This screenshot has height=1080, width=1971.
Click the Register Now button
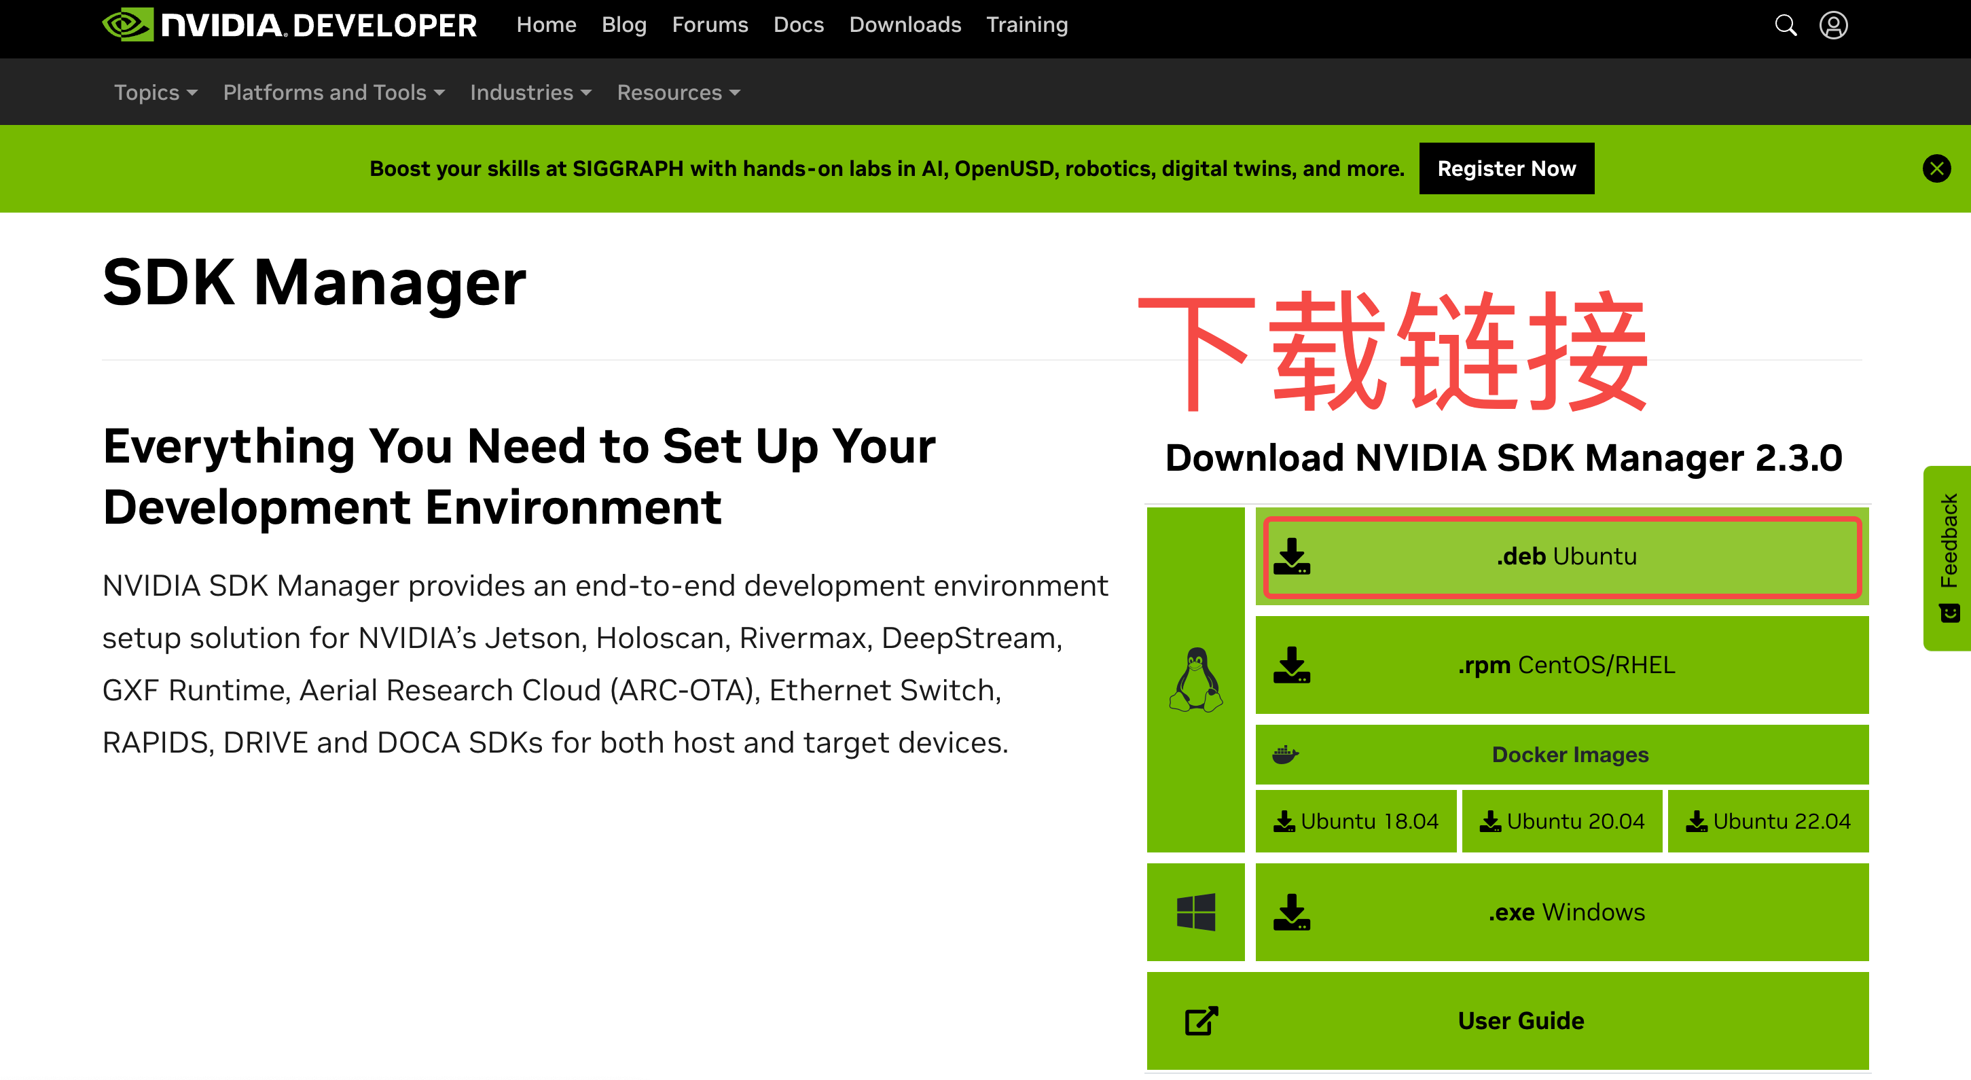[1506, 168]
